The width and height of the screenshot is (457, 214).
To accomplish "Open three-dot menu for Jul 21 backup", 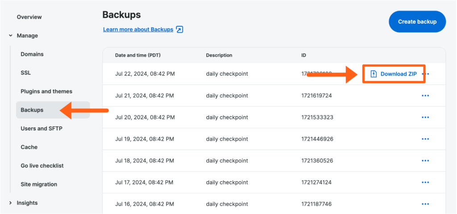I will [x=425, y=96].
